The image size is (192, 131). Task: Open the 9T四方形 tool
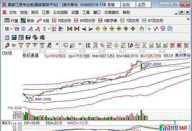[x=153, y=21]
